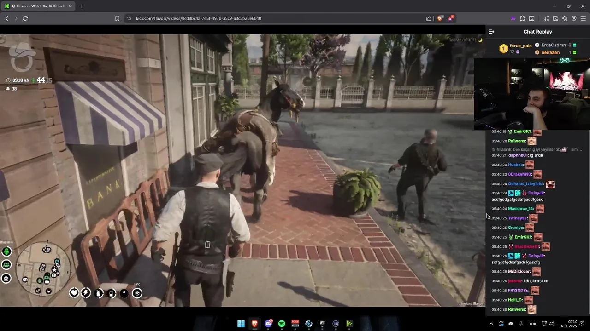Click Gravlys username in chat
Screen dimensions: 590x331
(516, 228)
